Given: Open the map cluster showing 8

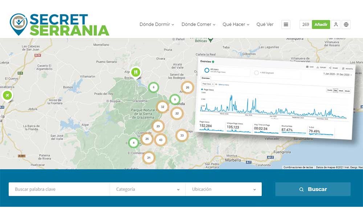Looking at the screenshot, I should click(x=154, y=88).
